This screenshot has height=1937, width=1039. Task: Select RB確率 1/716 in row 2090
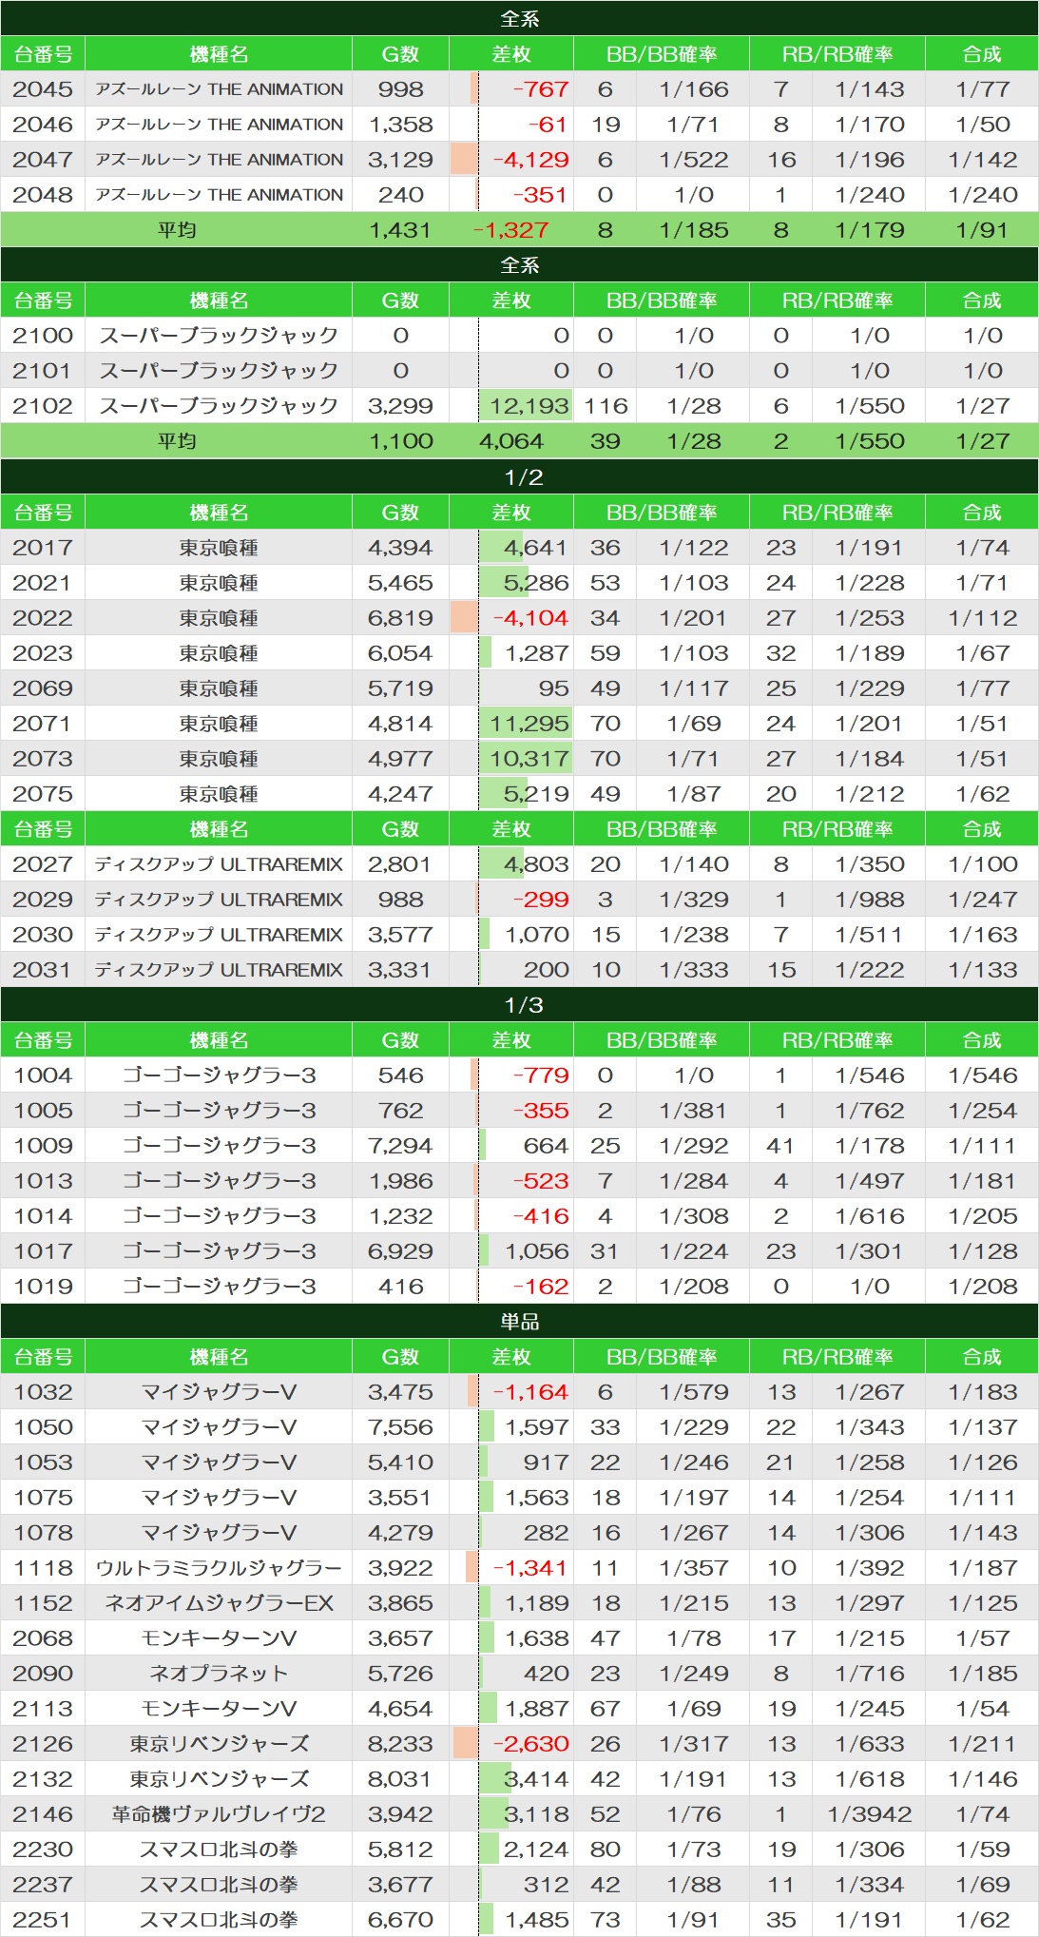(870, 1674)
